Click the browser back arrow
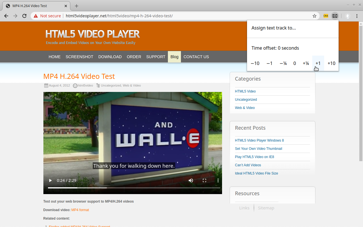363x227 pixels. (x=6, y=16)
